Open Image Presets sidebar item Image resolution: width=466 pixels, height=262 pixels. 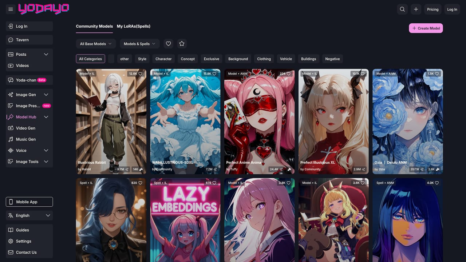[29, 106]
